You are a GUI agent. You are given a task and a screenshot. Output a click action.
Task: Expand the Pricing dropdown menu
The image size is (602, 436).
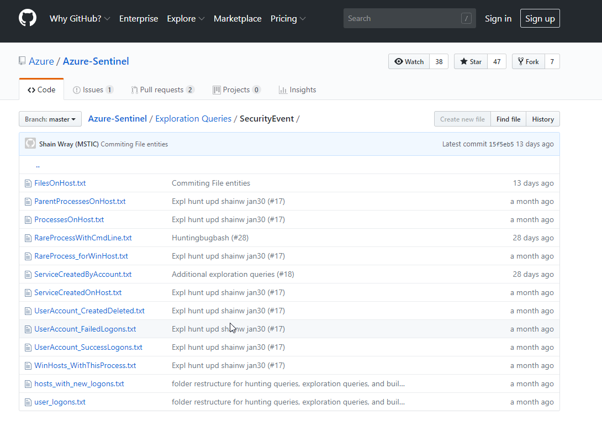click(x=288, y=18)
